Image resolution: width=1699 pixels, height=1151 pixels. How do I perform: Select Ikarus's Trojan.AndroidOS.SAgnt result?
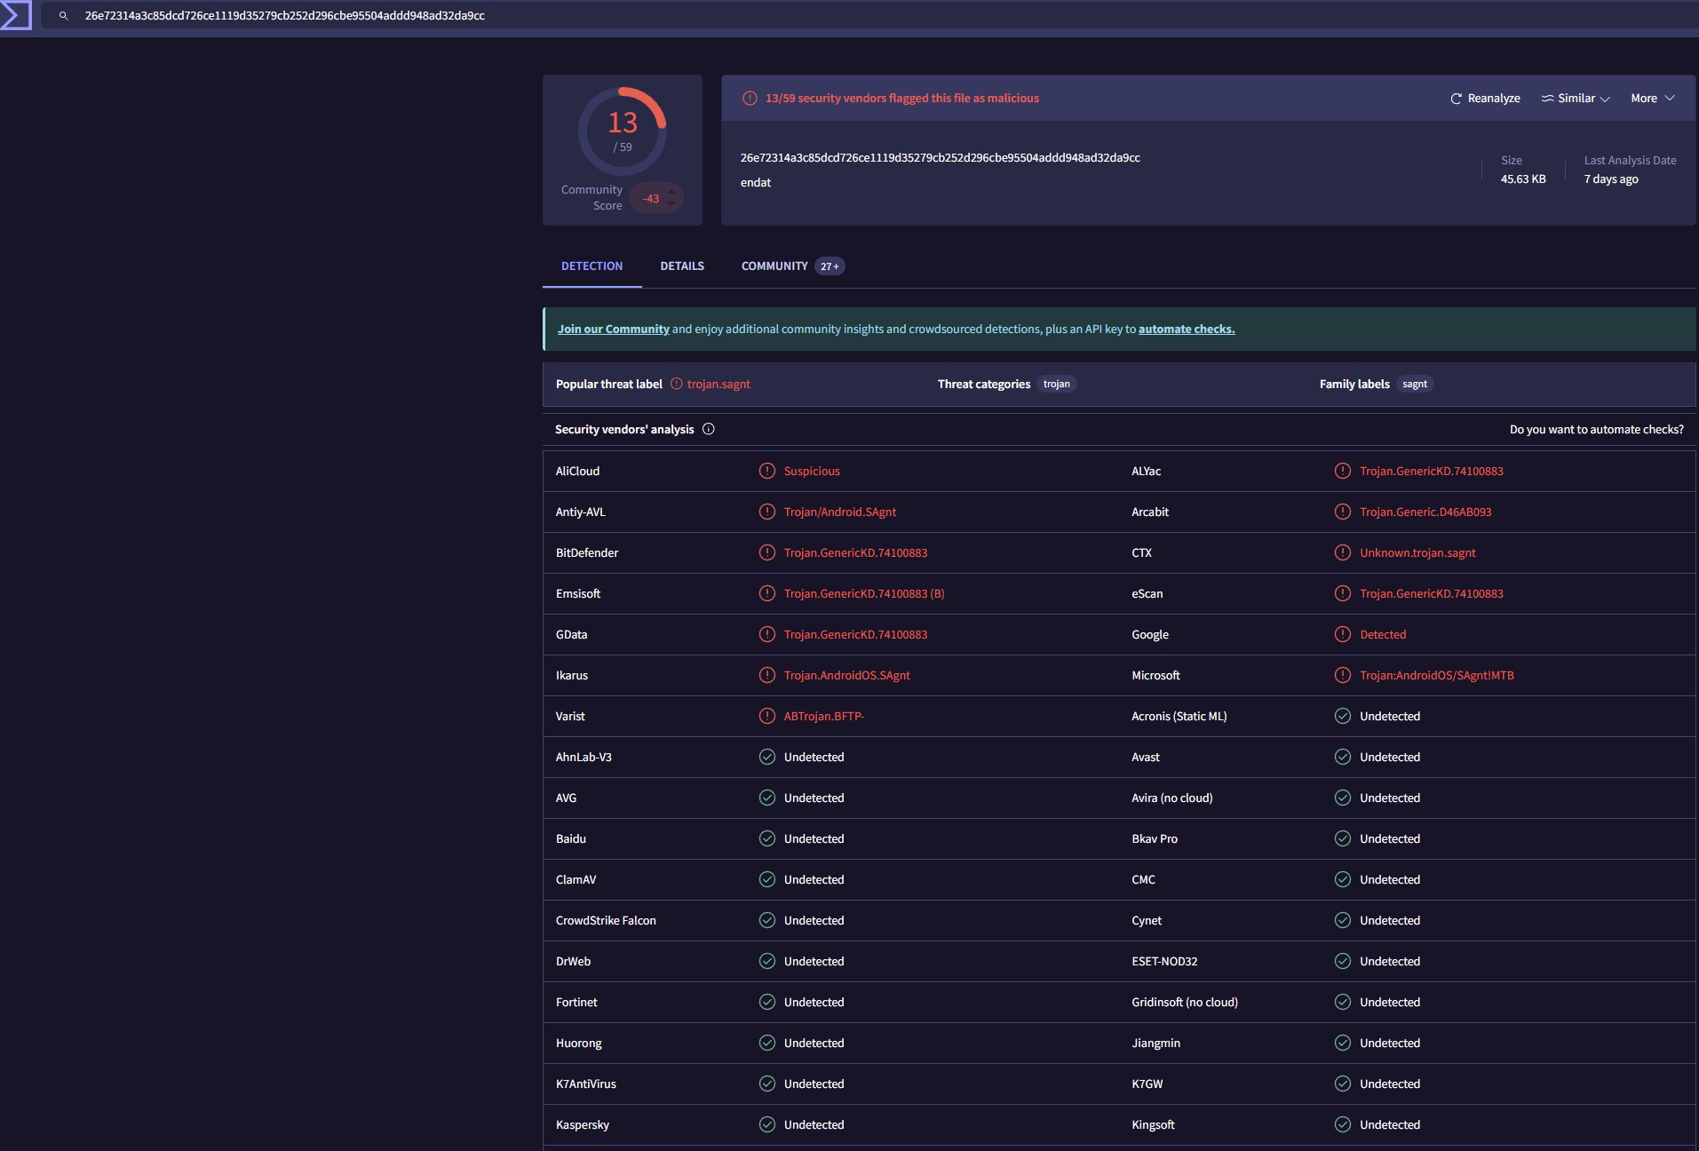pos(846,676)
